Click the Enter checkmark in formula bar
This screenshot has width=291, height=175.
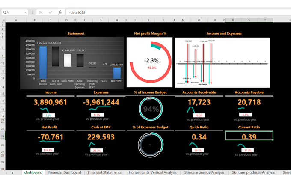50,12
